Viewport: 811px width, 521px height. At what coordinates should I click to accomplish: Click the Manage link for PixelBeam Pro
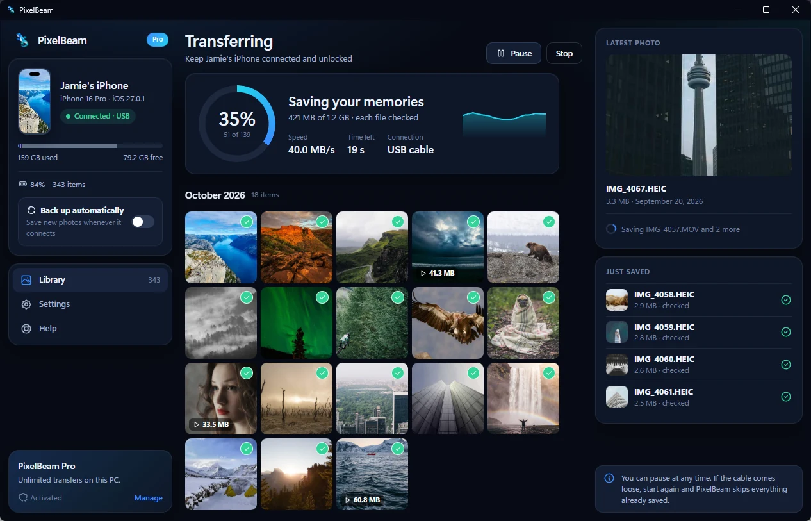[x=149, y=498]
